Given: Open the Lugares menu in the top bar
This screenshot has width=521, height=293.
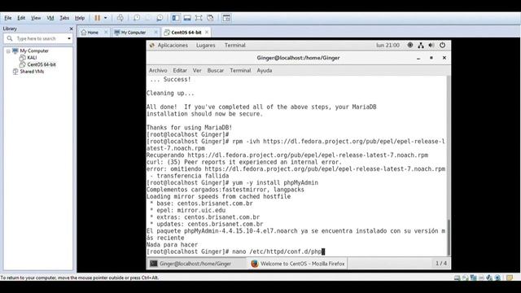Looking at the screenshot, I should click(205, 46).
